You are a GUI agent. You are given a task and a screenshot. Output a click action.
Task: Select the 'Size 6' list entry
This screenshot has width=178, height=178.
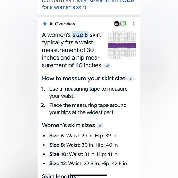pos(83,136)
